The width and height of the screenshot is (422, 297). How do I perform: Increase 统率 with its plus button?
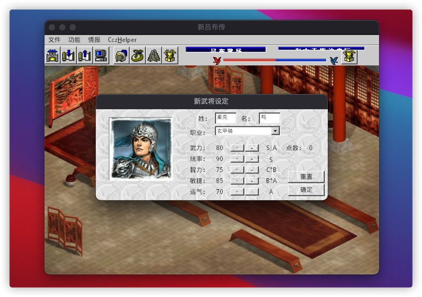pyautogui.click(x=237, y=159)
